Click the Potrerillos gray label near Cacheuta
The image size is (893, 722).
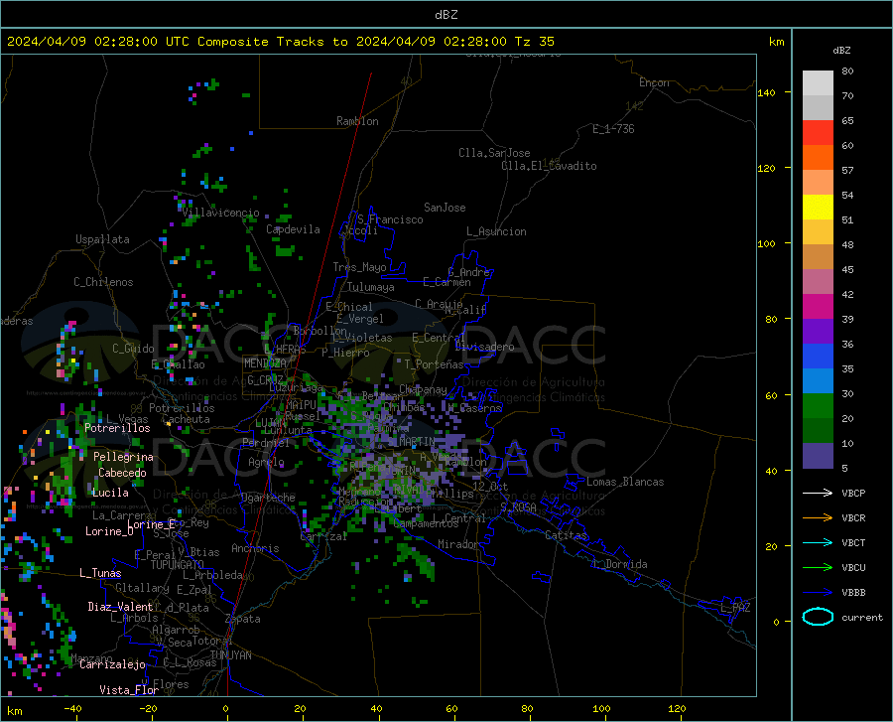point(182,408)
